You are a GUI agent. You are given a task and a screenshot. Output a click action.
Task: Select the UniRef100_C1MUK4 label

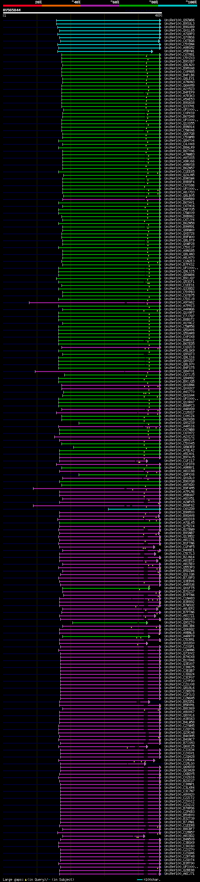tap(179, 760)
